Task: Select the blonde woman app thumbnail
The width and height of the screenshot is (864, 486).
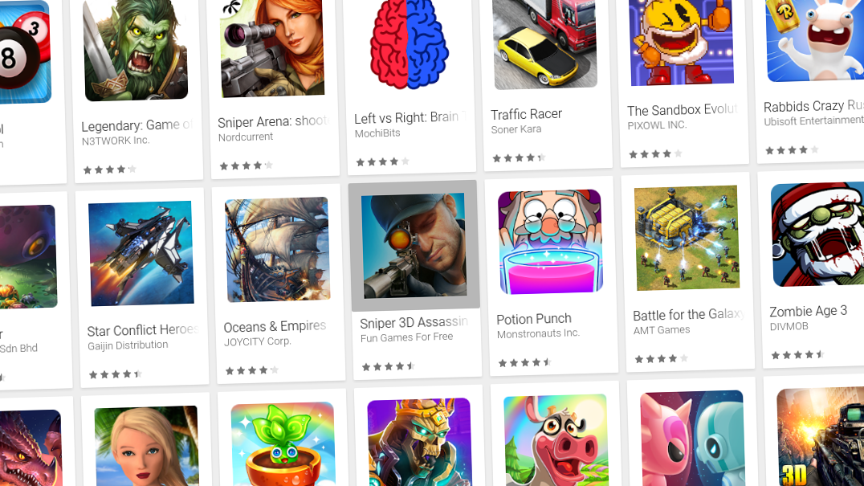Action: pyautogui.click(x=147, y=446)
